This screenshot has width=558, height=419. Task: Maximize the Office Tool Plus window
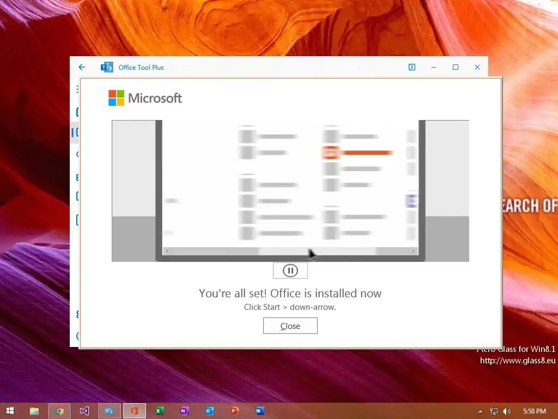click(x=455, y=67)
